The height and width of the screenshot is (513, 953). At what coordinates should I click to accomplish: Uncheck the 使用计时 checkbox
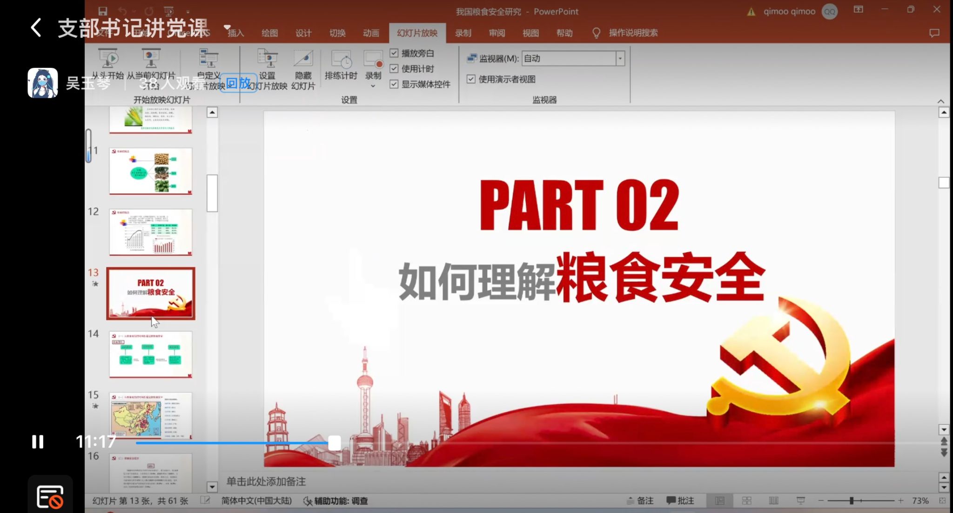tap(394, 68)
